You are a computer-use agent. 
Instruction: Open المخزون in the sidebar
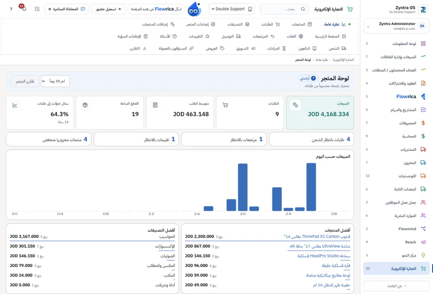click(396, 163)
